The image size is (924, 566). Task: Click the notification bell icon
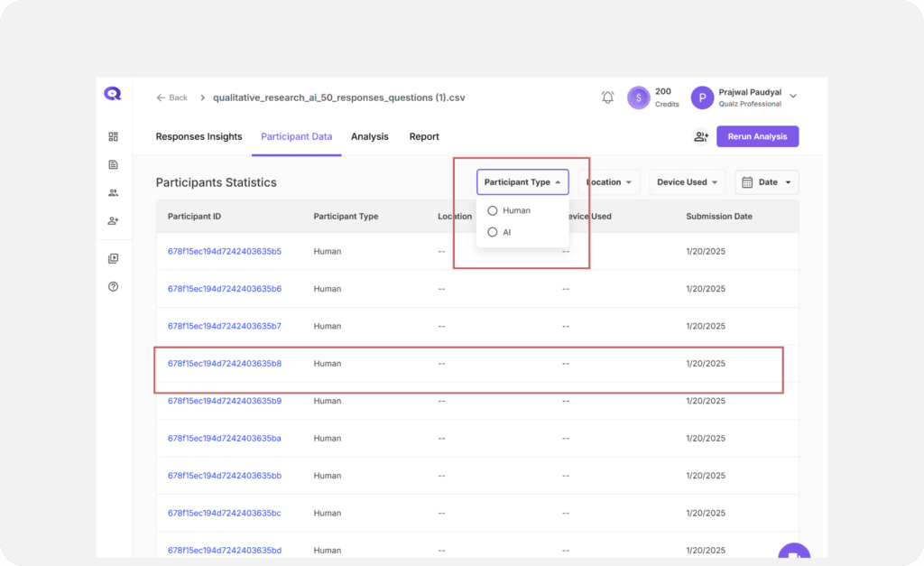coord(607,97)
